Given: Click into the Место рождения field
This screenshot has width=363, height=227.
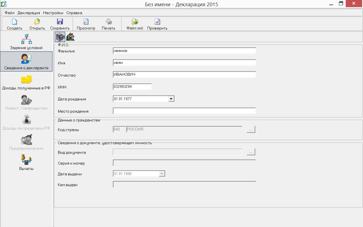Looking at the screenshot, I should point(184,111).
